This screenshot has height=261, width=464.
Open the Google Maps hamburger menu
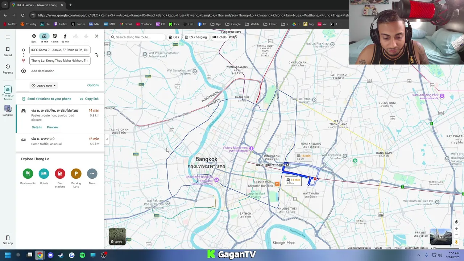tap(8, 37)
